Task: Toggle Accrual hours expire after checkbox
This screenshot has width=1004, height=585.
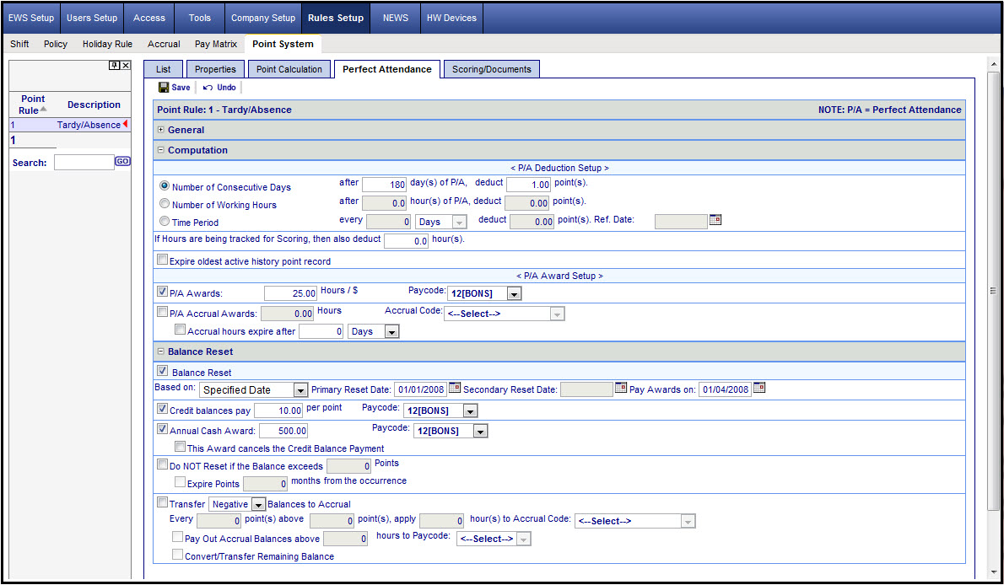Action: (x=181, y=330)
